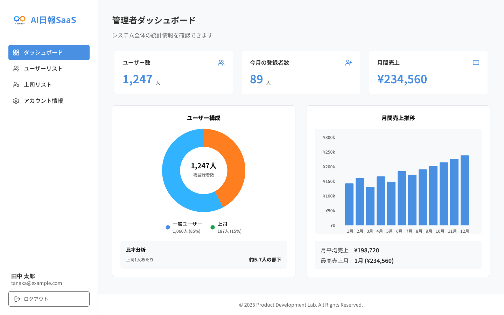
Task: Click the ユーザーリスト users icon
Action: [x=16, y=69]
